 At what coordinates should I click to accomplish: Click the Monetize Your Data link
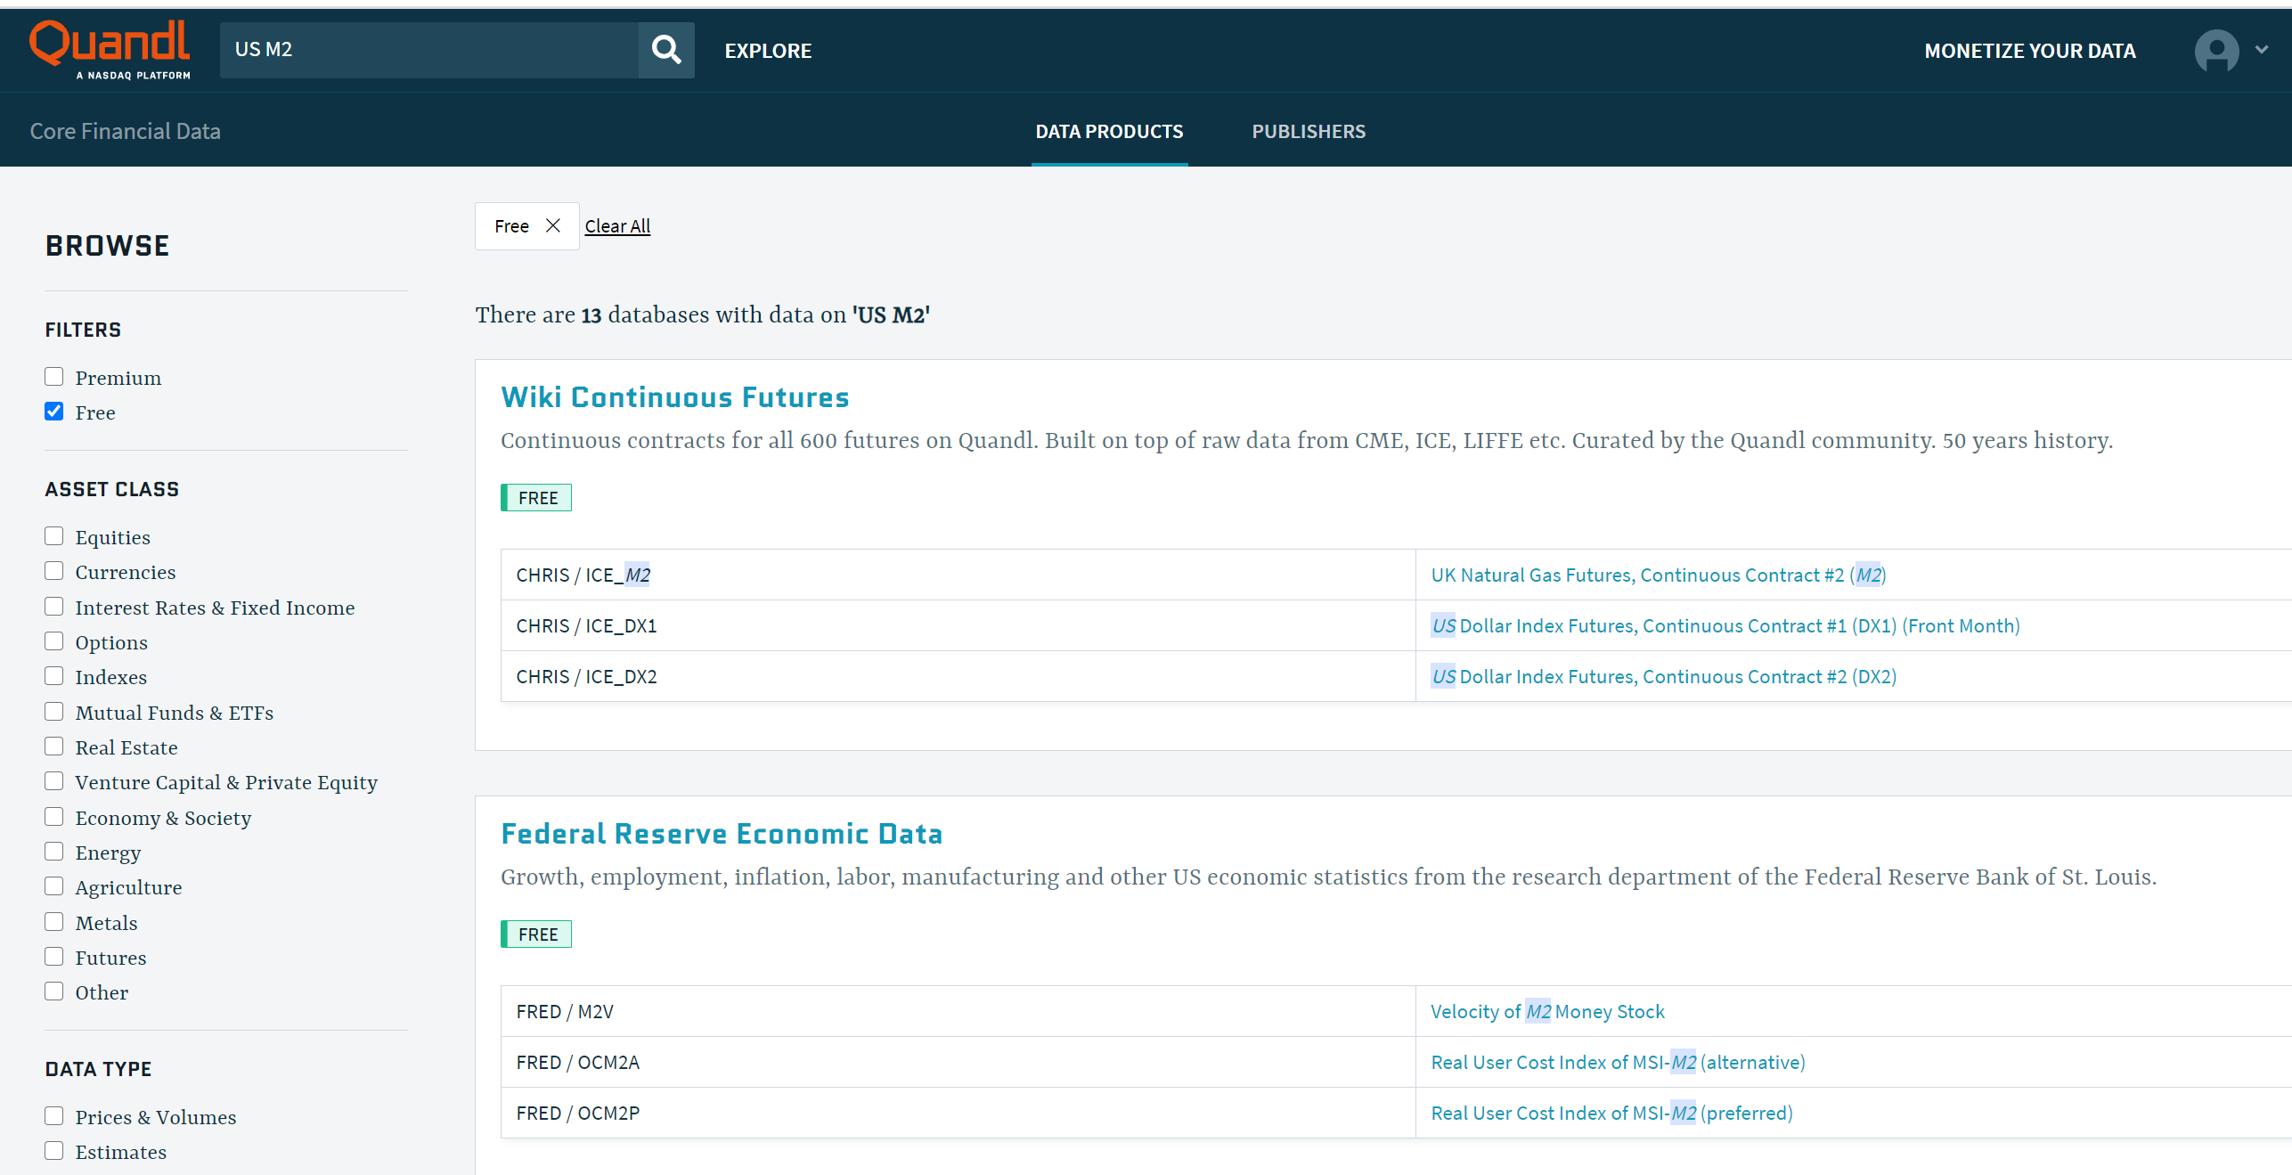[x=2029, y=51]
